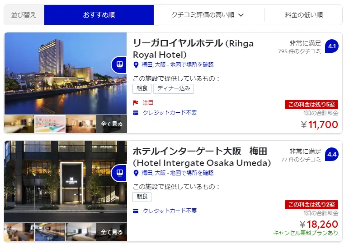The width and height of the screenshot is (349, 248).
Task: Click map pin icon under Rihga Royal Hotel
Action: tap(136, 65)
